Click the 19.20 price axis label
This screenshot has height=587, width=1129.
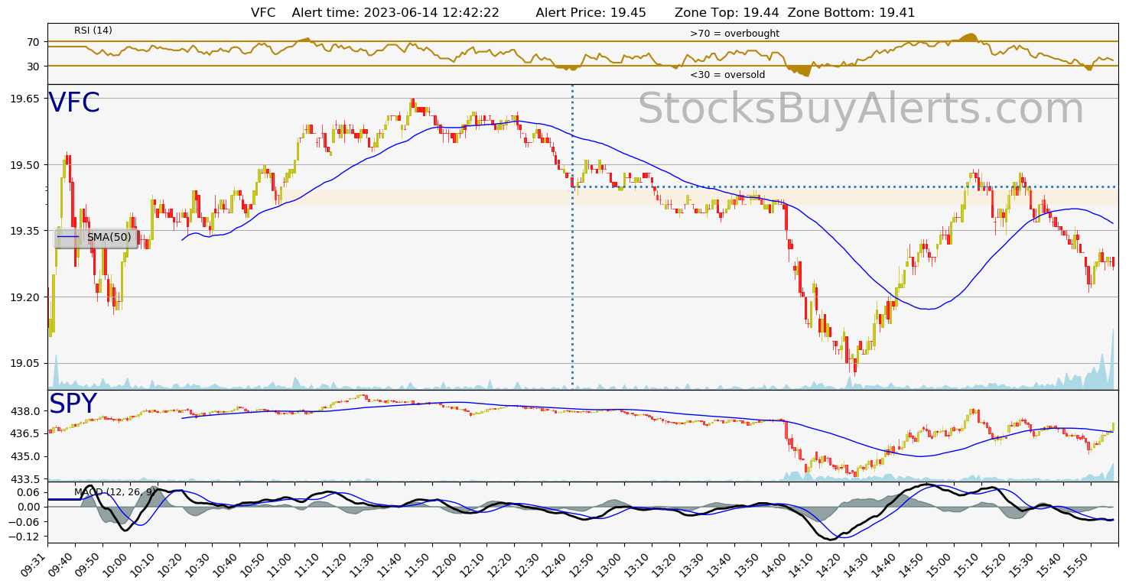pyautogui.click(x=25, y=297)
